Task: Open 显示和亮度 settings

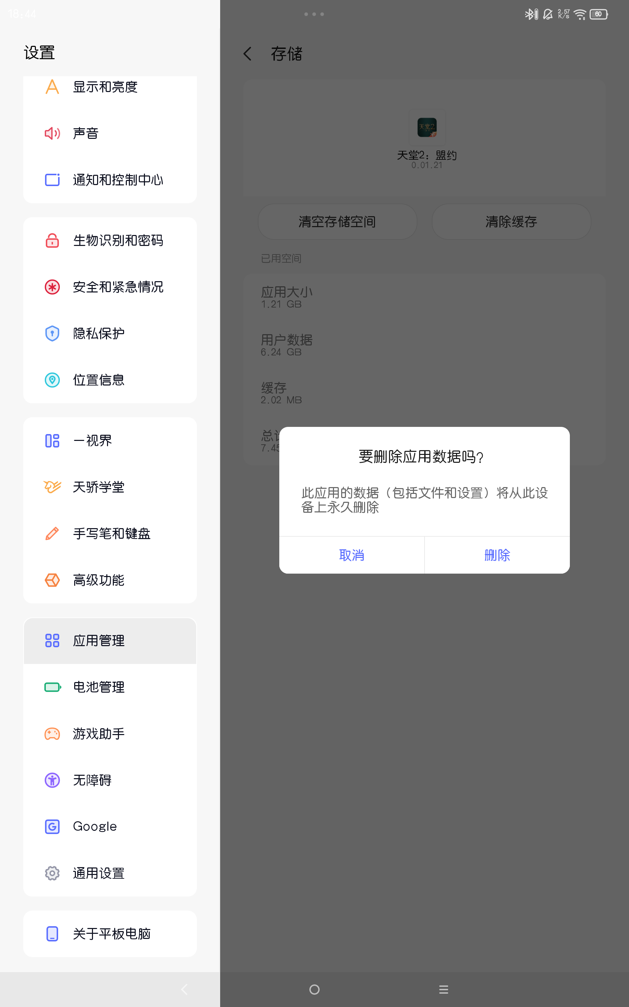Action: pos(110,87)
